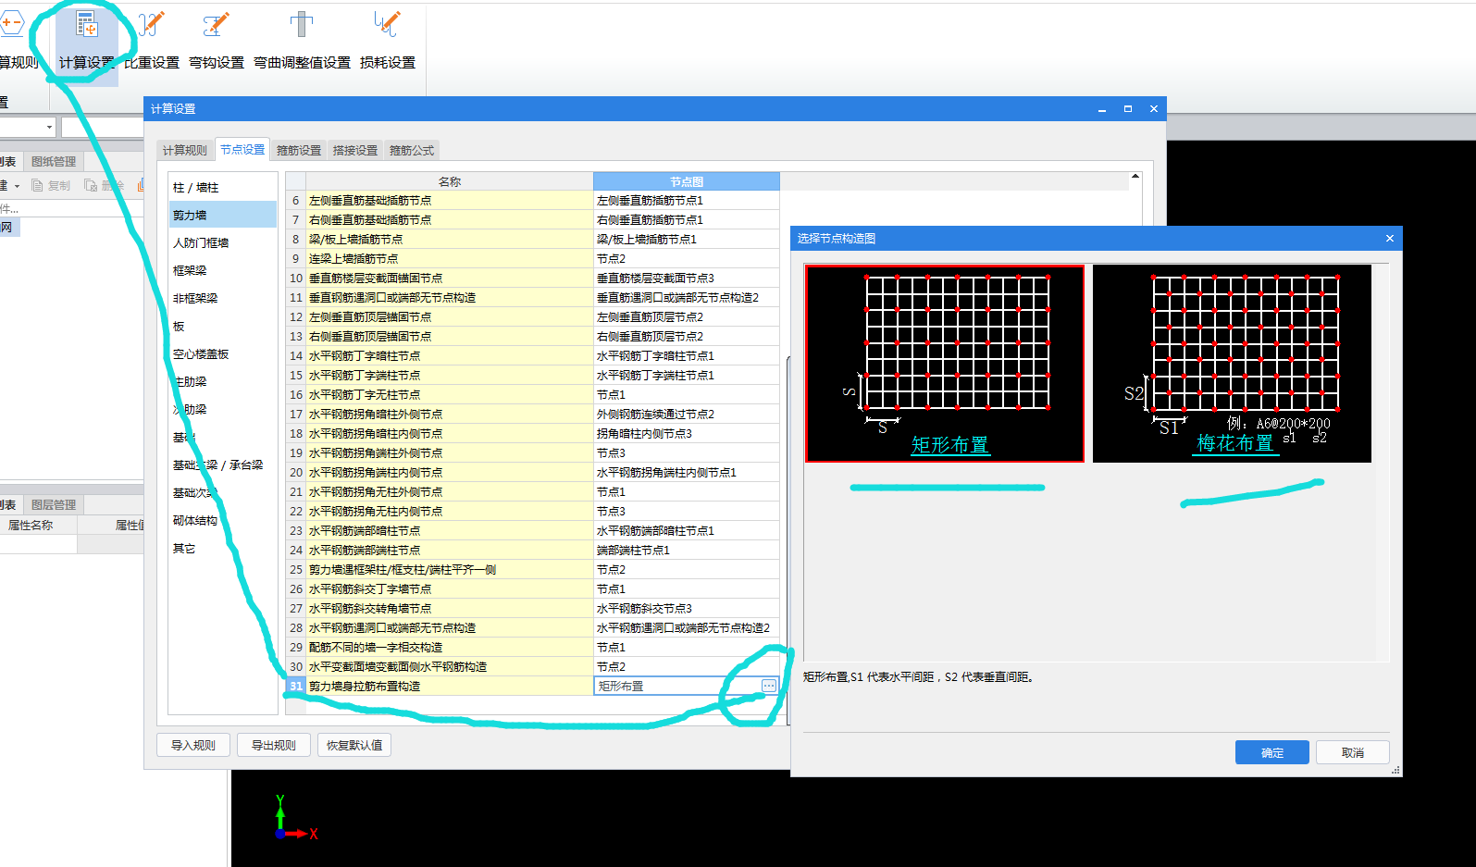This screenshot has height=867, width=1476.
Task: Click value 拐角暗柱内侧节点3
Action: pos(687,433)
